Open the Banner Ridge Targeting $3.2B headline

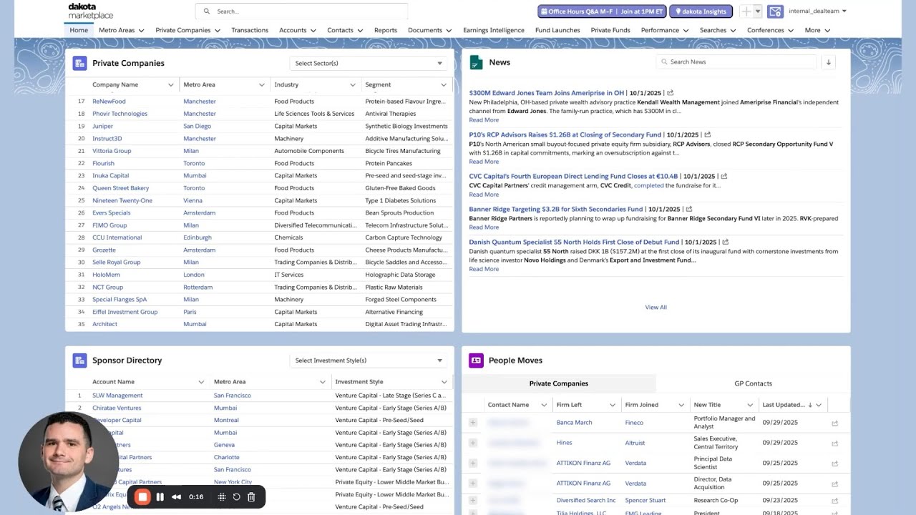coord(556,210)
